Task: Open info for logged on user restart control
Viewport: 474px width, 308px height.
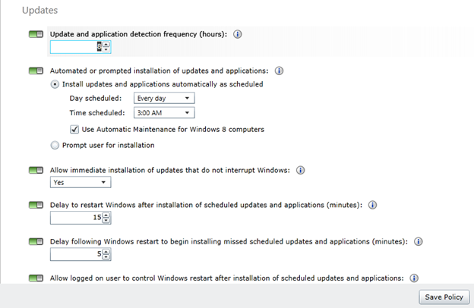Action: coord(414,278)
